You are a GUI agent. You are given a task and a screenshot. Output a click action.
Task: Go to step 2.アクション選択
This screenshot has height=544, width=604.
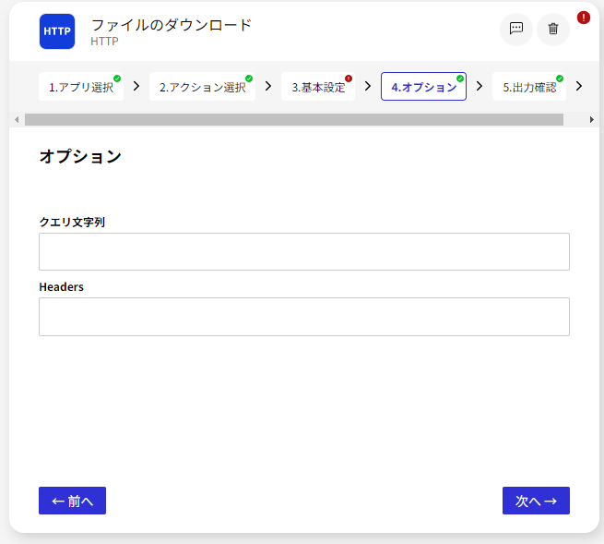click(202, 87)
